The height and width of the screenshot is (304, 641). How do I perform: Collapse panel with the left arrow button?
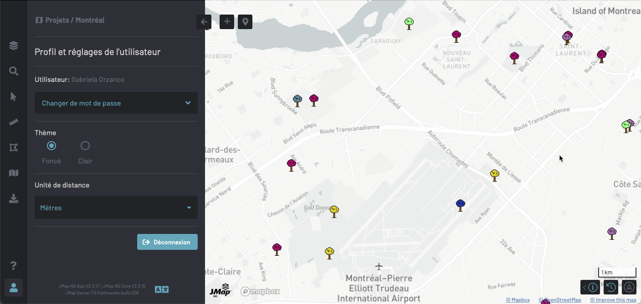(x=204, y=21)
